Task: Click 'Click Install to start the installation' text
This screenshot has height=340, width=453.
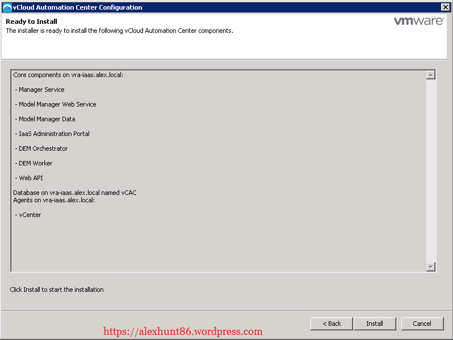Action: (x=57, y=290)
